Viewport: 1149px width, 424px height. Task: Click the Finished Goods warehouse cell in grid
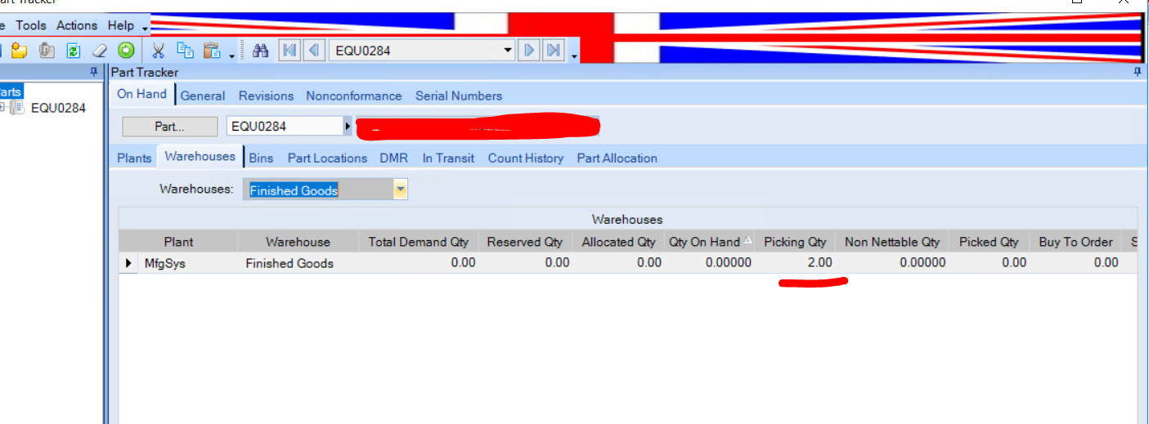[x=298, y=263]
